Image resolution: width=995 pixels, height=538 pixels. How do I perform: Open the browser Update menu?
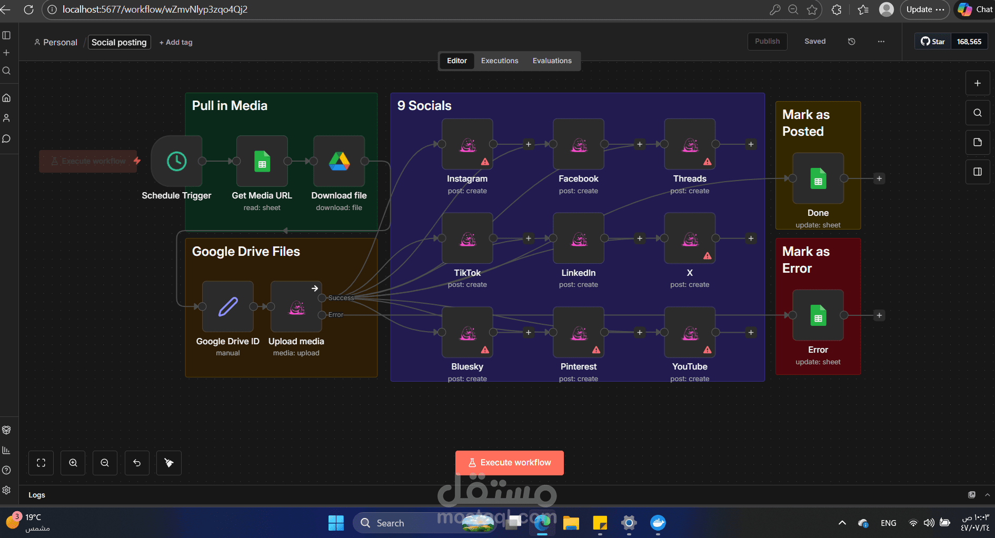pyautogui.click(x=925, y=9)
